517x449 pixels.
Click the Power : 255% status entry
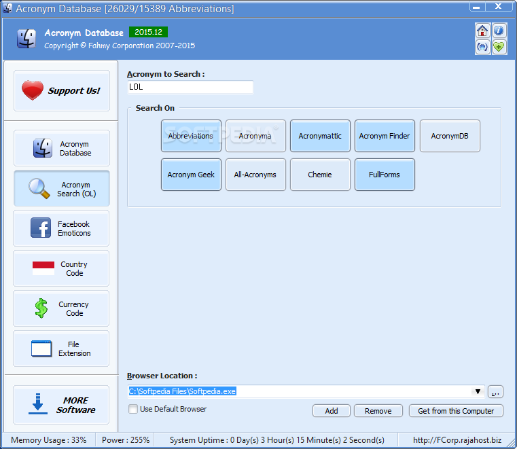[x=126, y=440]
